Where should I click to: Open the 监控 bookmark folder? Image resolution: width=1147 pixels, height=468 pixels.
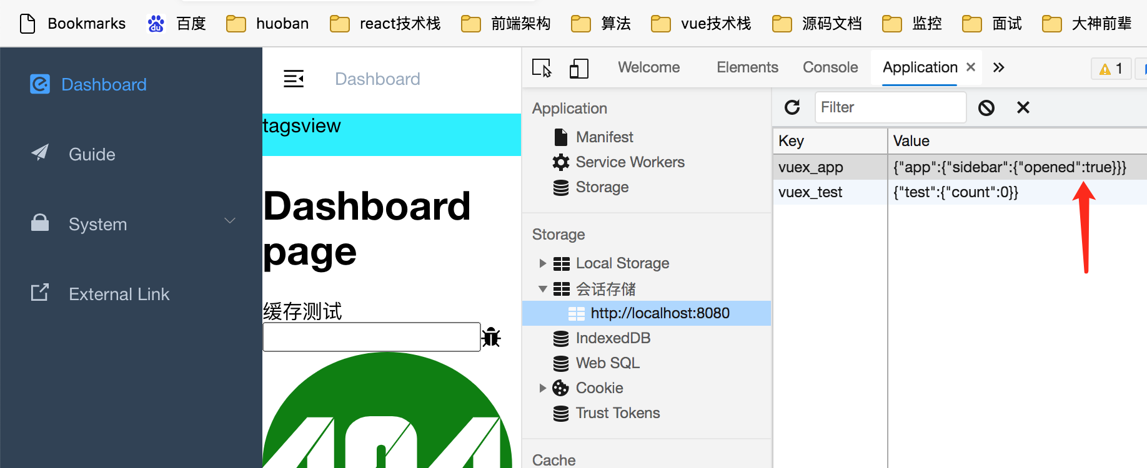click(911, 24)
